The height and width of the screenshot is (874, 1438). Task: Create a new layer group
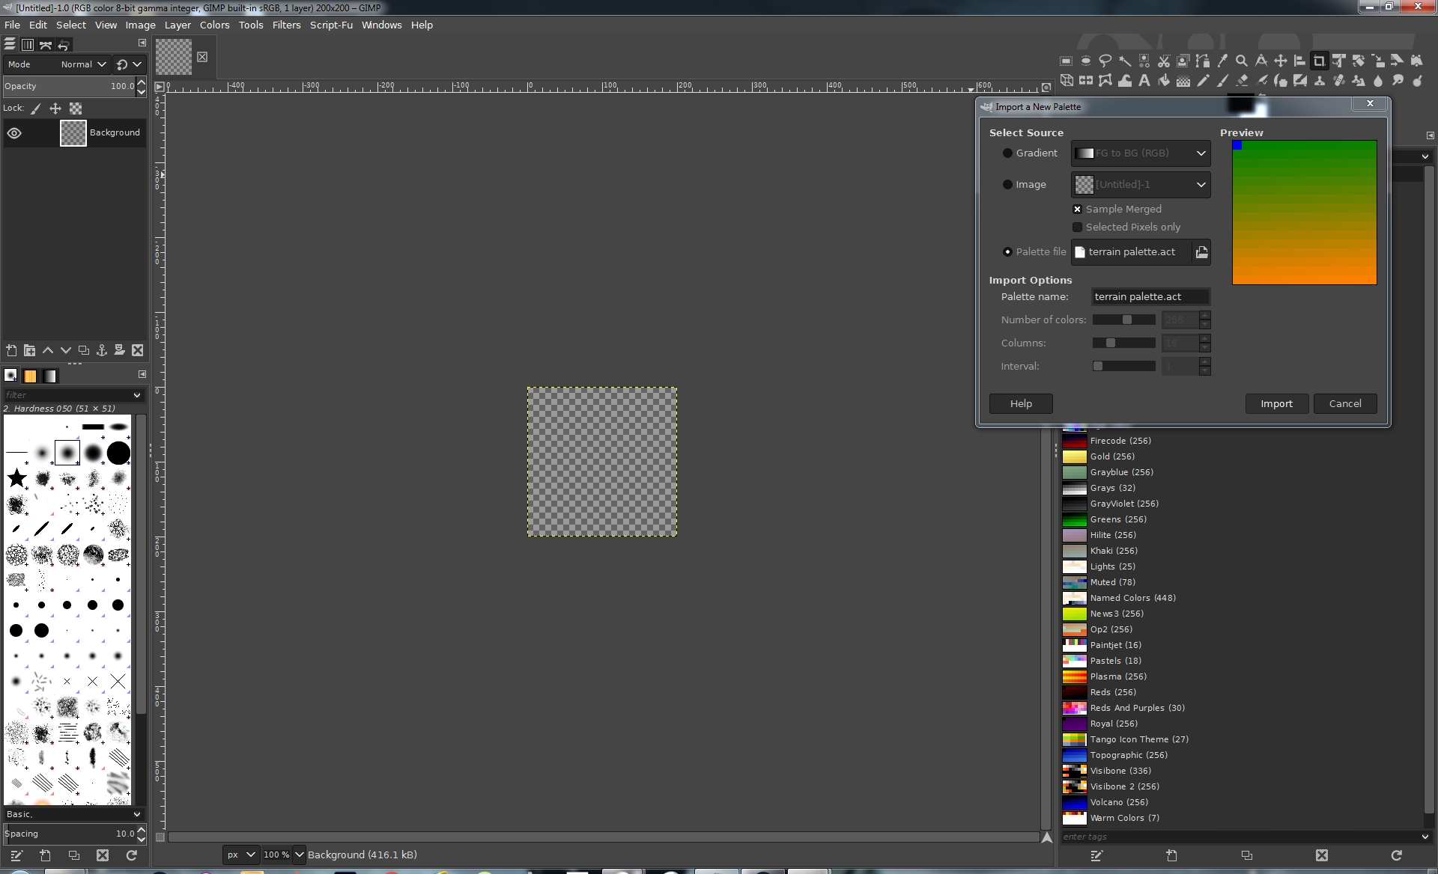30,350
